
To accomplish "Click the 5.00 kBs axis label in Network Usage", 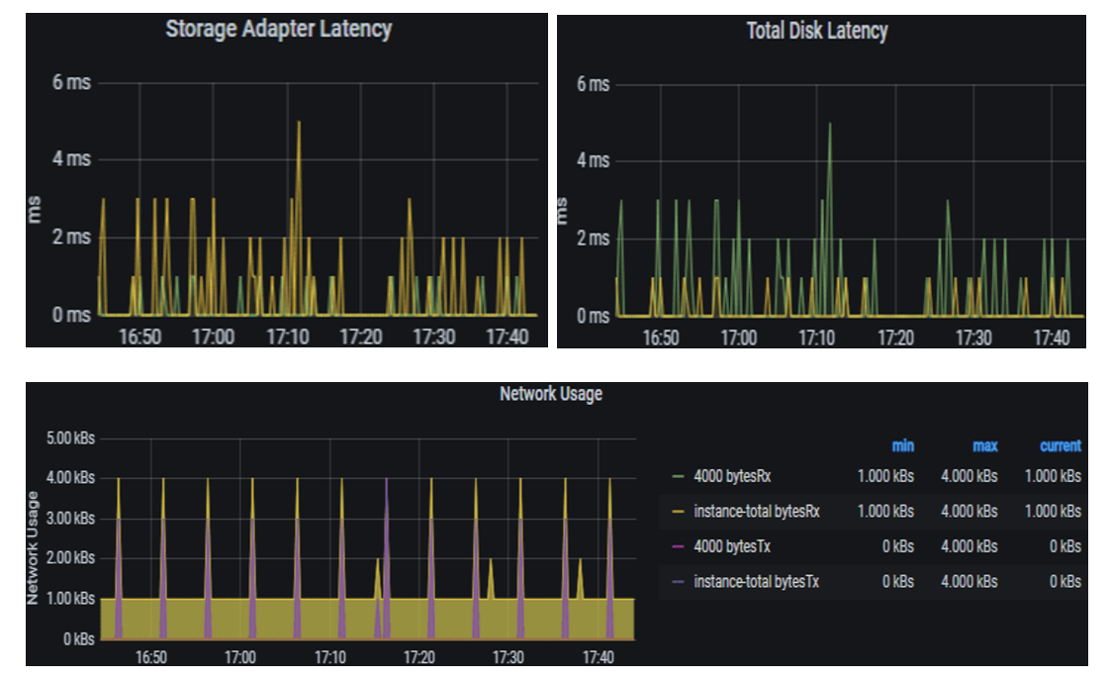I will coord(71,438).
